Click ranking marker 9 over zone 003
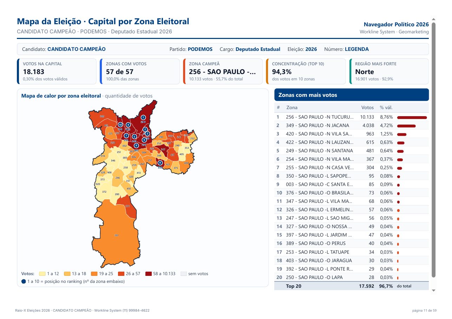452x319 pixels. tap(136, 146)
